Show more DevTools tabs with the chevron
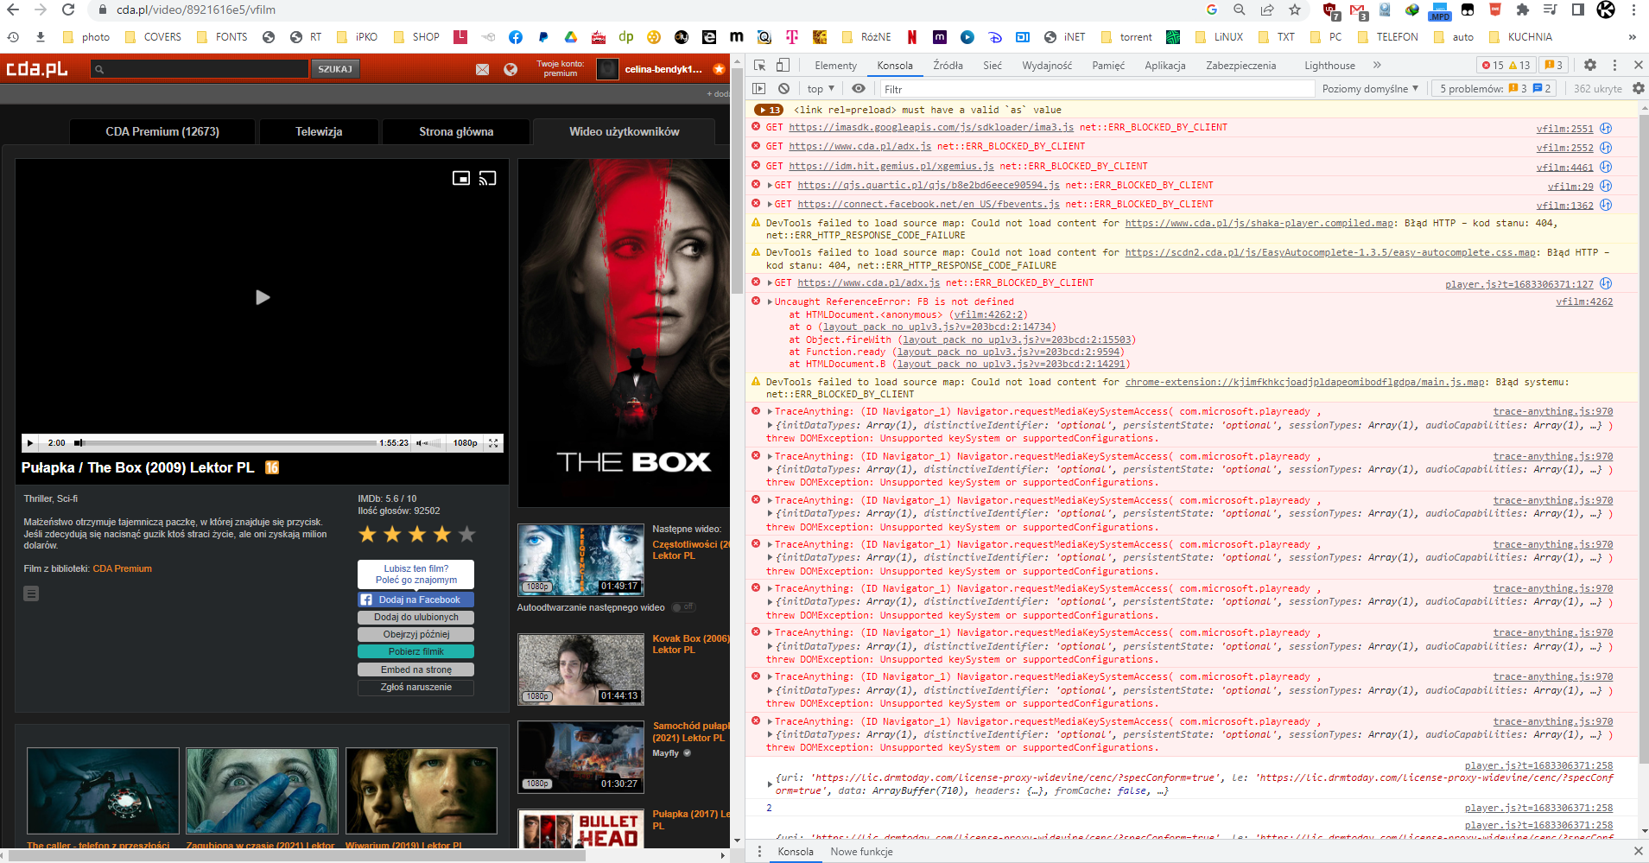Image resolution: width=1649 pixels, height=863 pixels. coord(1377,66)
